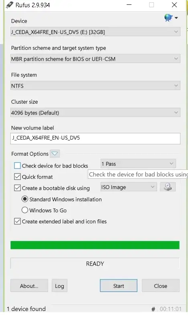Click the hash symbol in status bar
The width and height of the screenshot is (188, 316).
[x=153, y=309]
